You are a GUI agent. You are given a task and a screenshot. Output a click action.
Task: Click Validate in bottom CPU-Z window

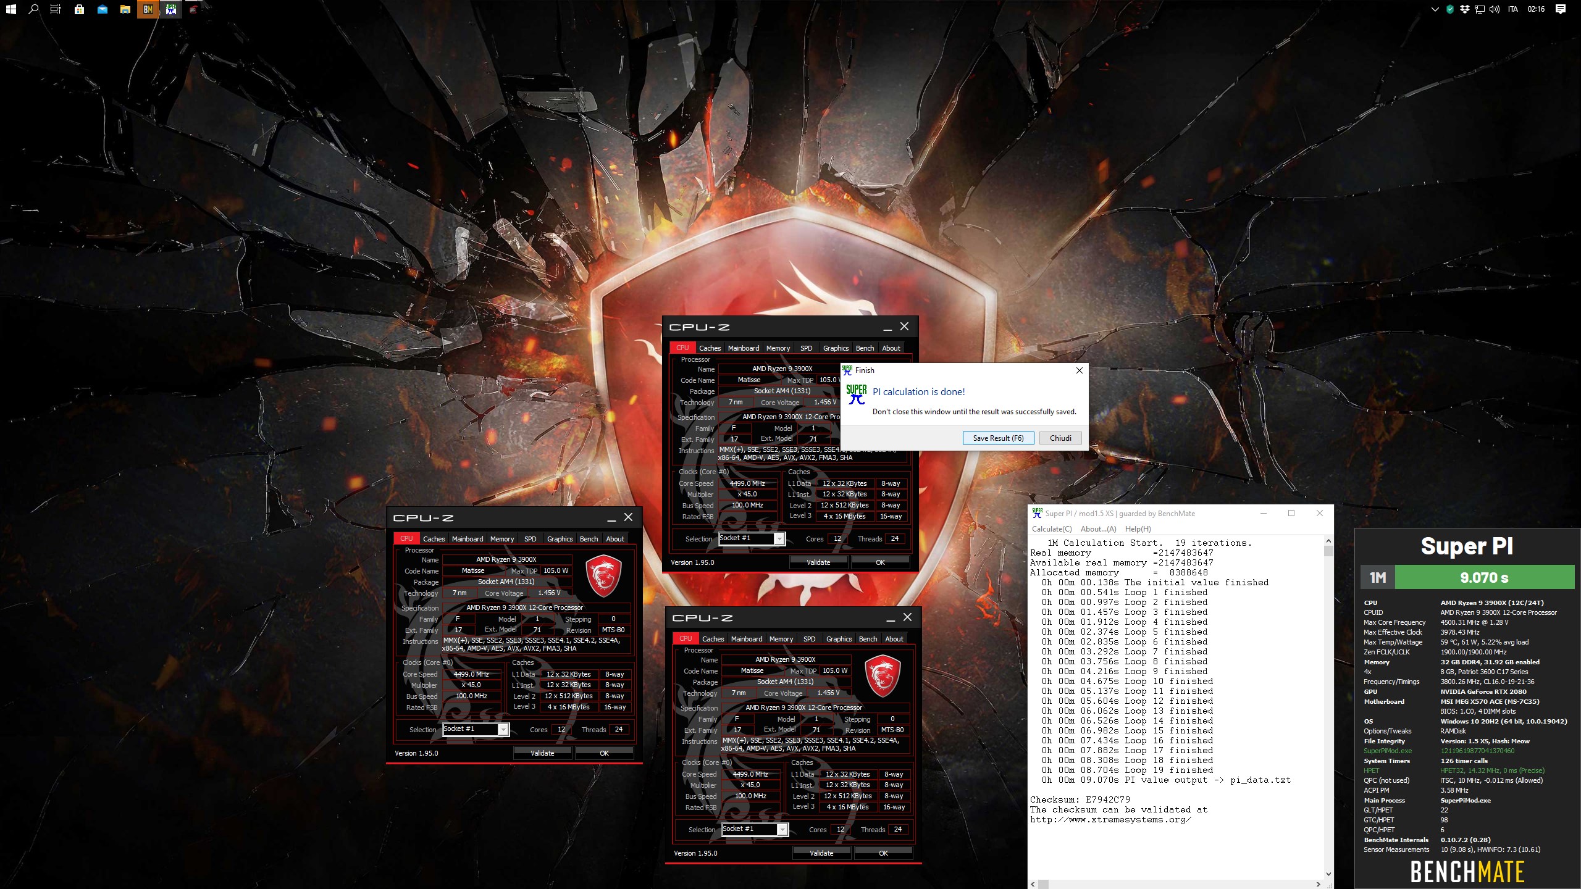[x=821, y=853]
